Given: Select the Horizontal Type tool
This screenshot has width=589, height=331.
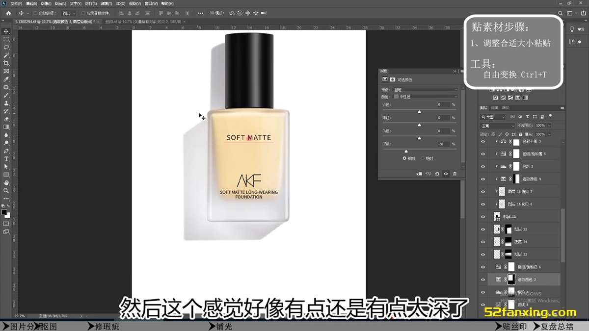Looking at the screenshot, I should click(x=6, y=159).
